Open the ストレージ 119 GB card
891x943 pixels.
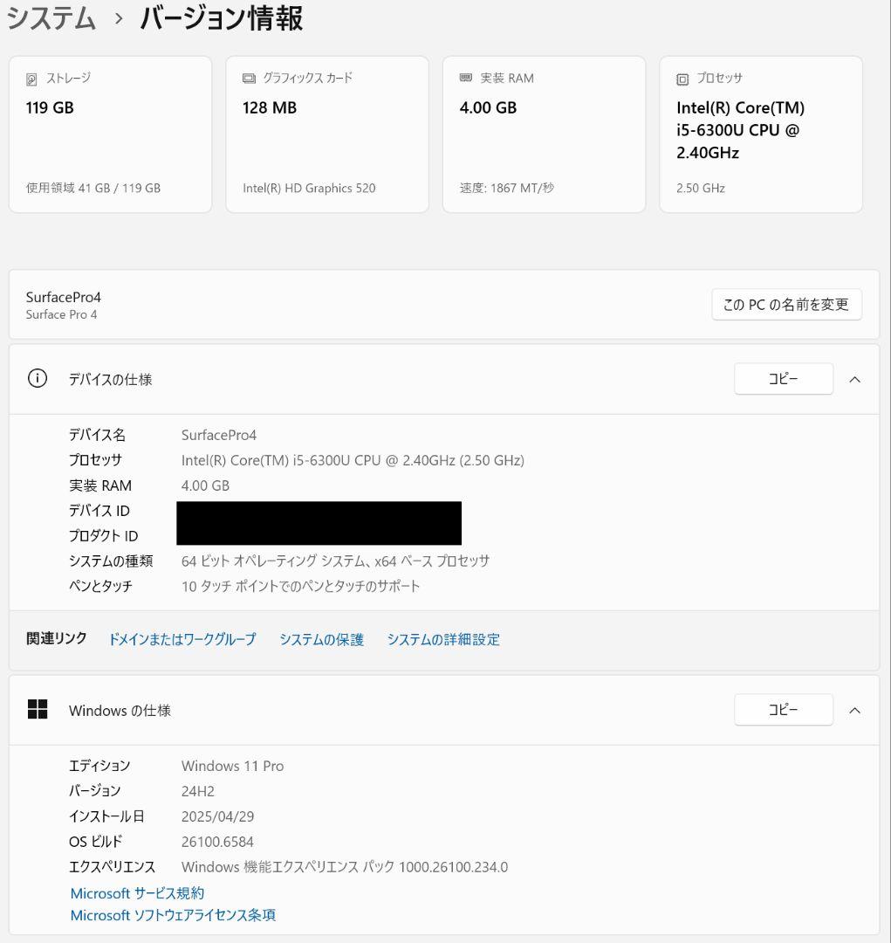[110, 134]
